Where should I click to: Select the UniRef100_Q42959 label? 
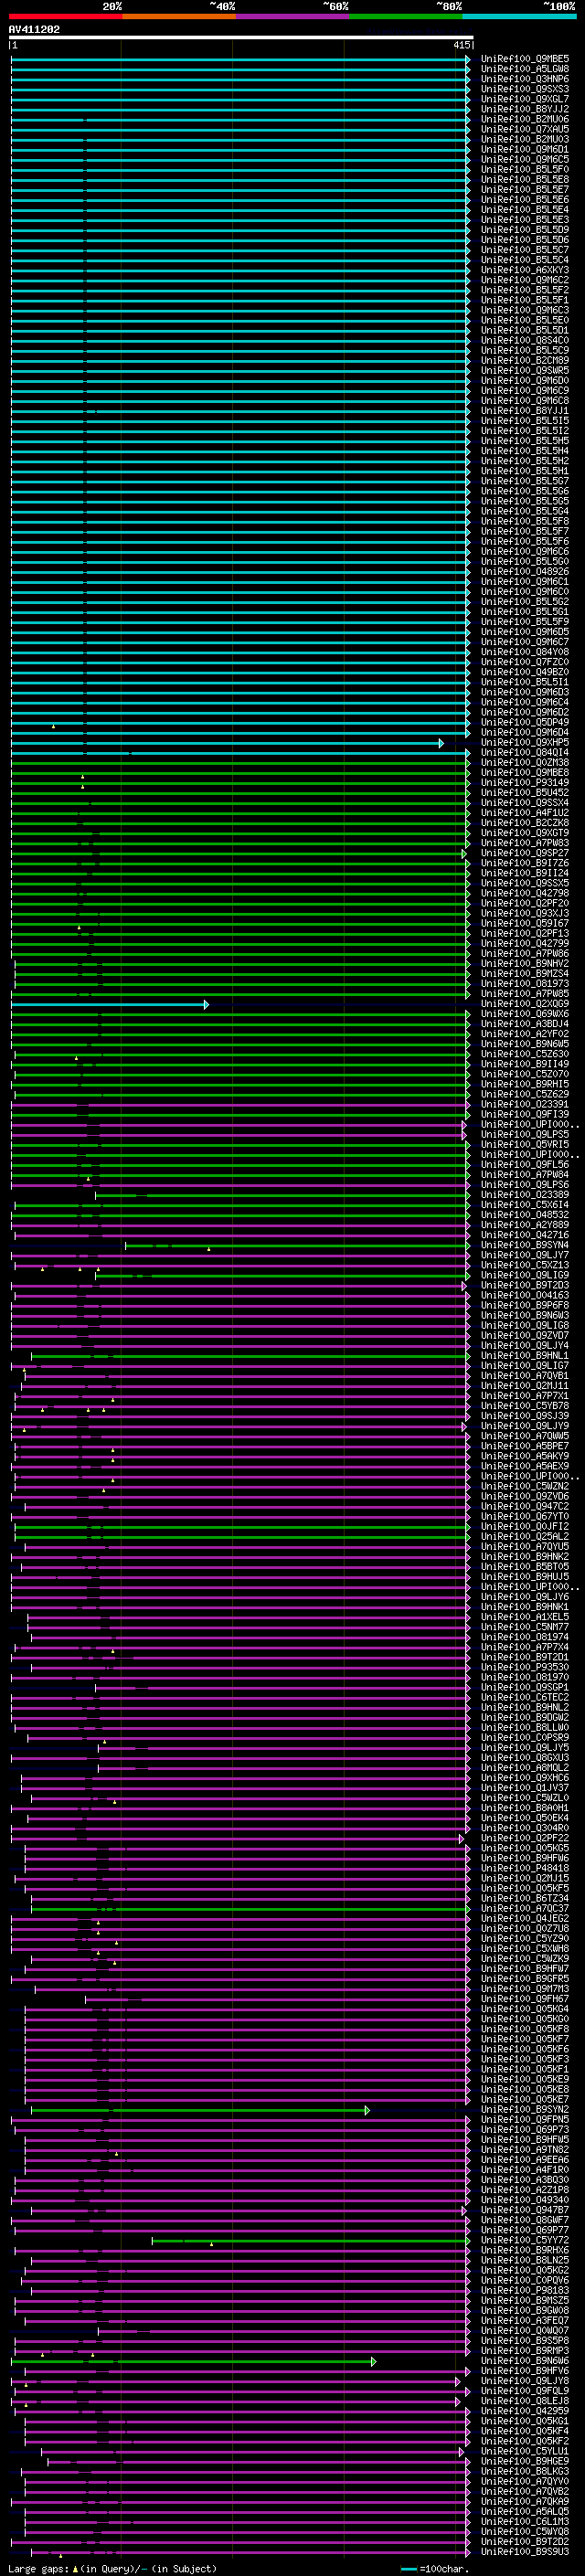[525, 2410]
